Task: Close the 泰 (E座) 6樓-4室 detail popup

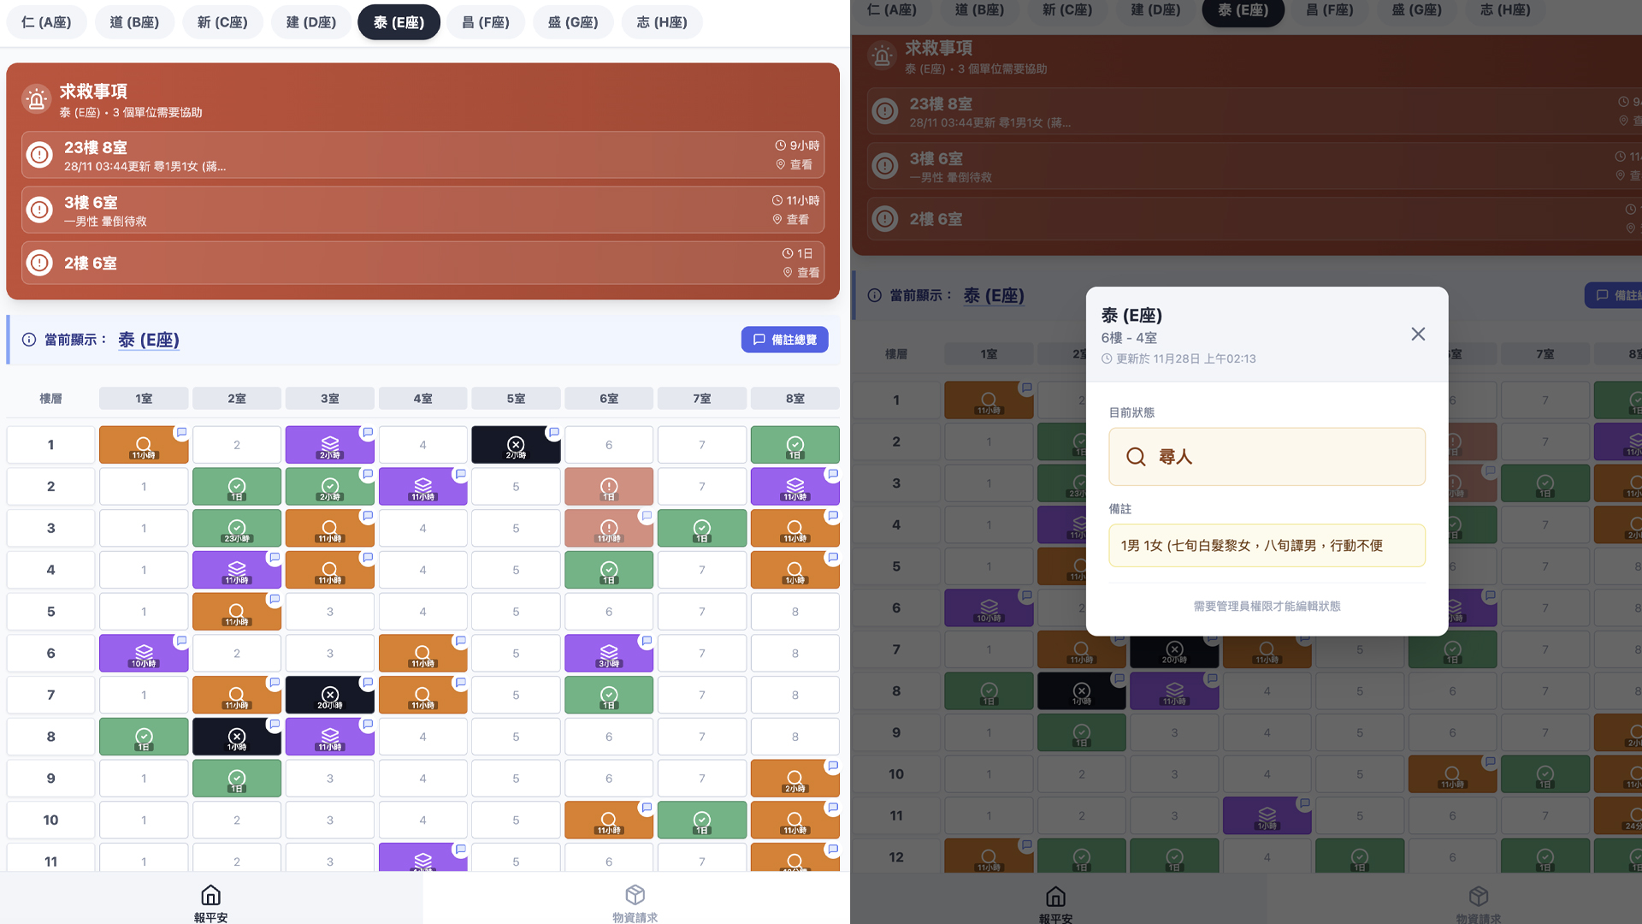Action: point(1418,335)
